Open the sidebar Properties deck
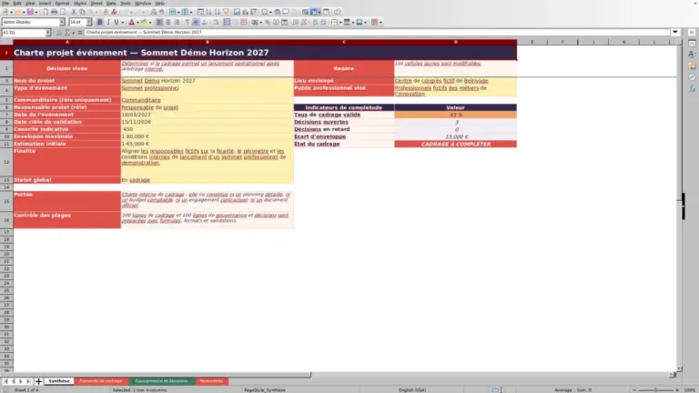This screenshot has width=699, height=393. (692, 44)
